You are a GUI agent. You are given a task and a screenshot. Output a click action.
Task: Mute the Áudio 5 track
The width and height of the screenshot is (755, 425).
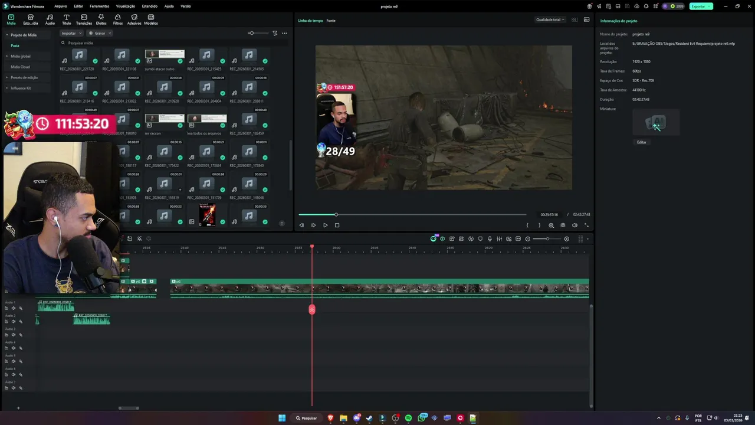pyautogui.click(x=13, y=361)
